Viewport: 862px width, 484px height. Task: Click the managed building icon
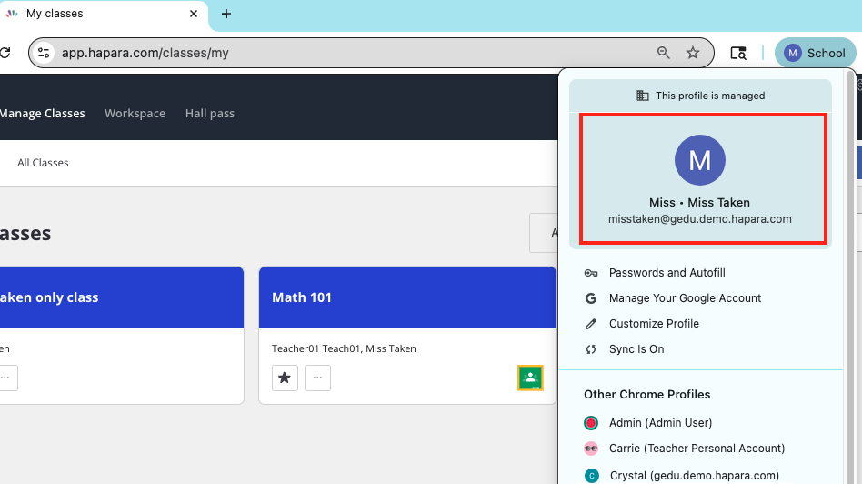642,96
